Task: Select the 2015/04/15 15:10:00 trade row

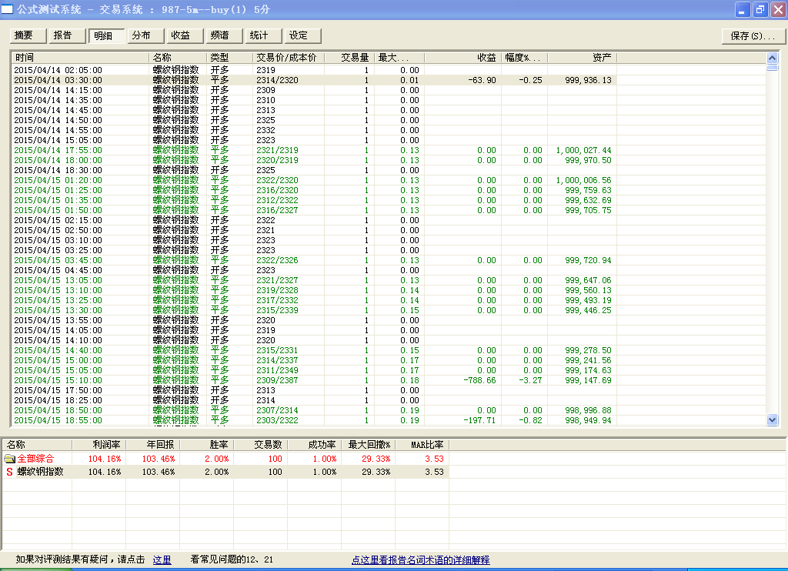Action: pos(315,380)
